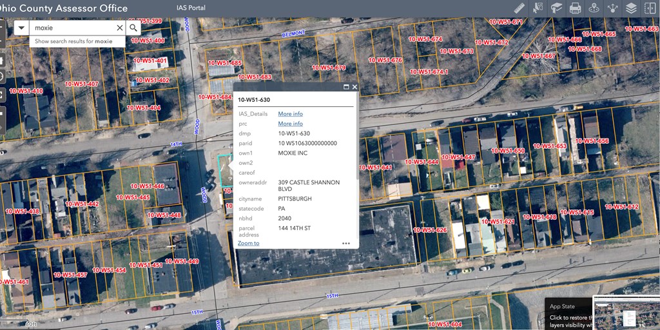
Task: Click the IAS Portal header link
Action: tap(191, 8)
